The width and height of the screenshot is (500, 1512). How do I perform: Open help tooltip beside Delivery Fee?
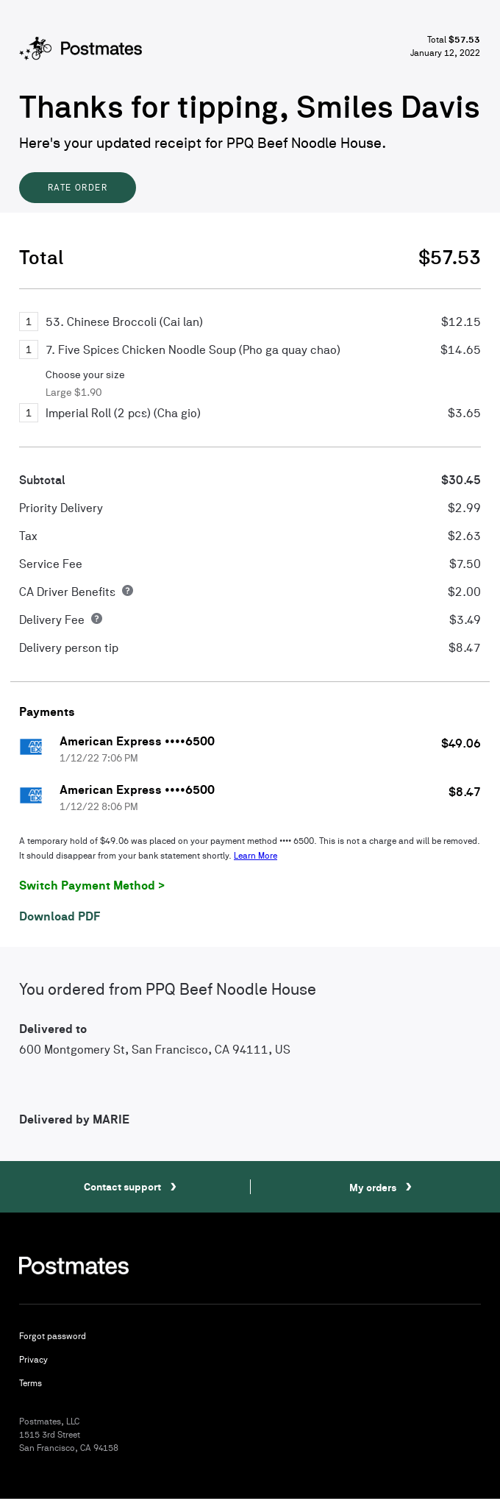pyautogui.click(x=96, y=619)
